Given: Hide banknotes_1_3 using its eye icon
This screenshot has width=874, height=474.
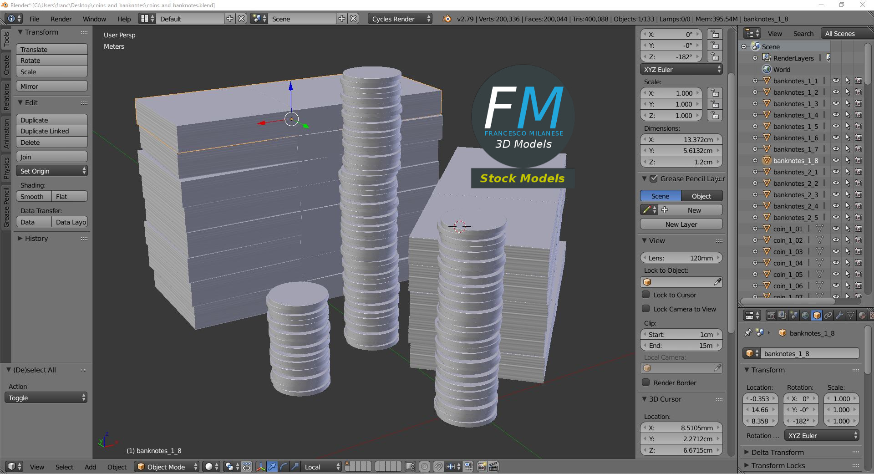Looking at the screenshot, I should [836, 103].
